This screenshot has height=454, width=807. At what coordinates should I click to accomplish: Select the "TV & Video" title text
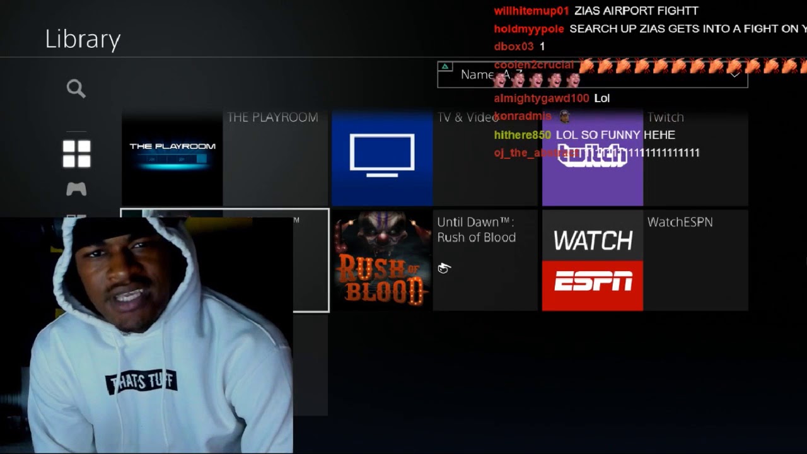coord(468,117)
